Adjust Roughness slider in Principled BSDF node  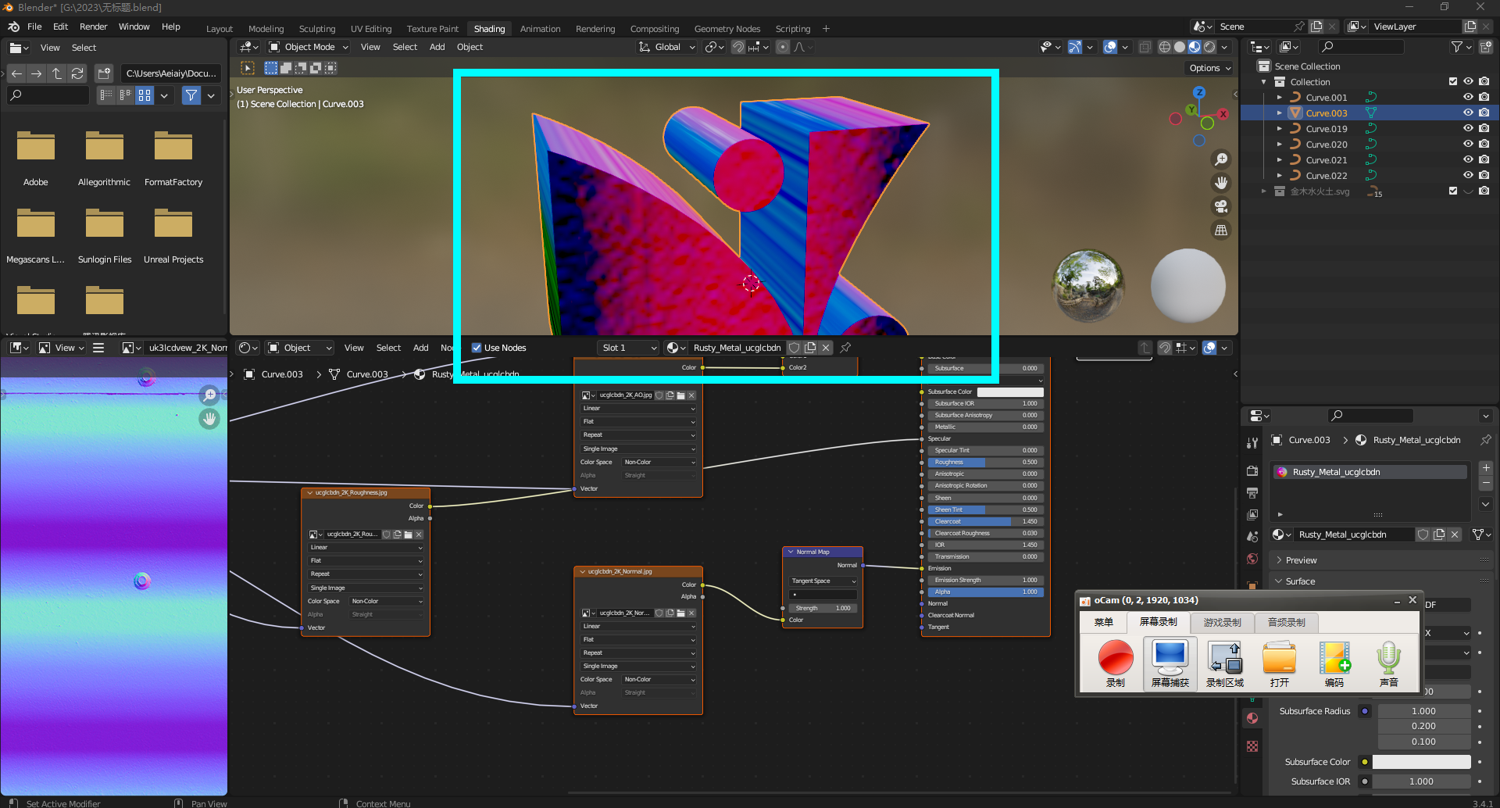[x=985, y=462]
